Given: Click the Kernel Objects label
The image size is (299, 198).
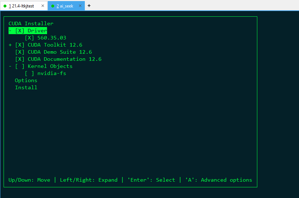Looking at the screenshot, I should (50, 66).
